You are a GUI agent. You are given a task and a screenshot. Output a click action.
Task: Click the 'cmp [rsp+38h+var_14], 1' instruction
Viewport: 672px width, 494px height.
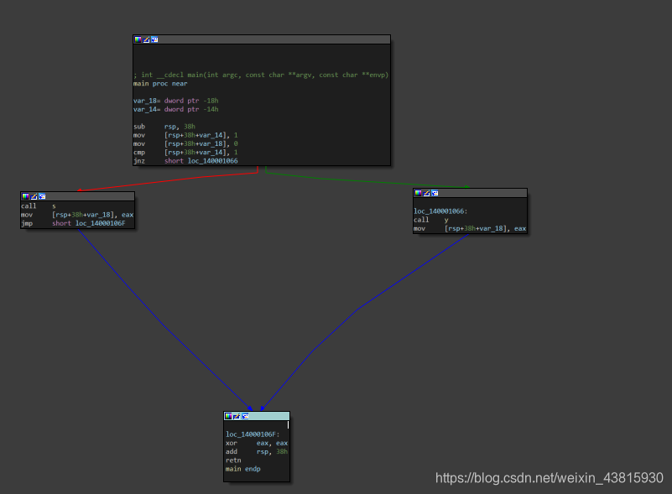(x=185, y=152)
